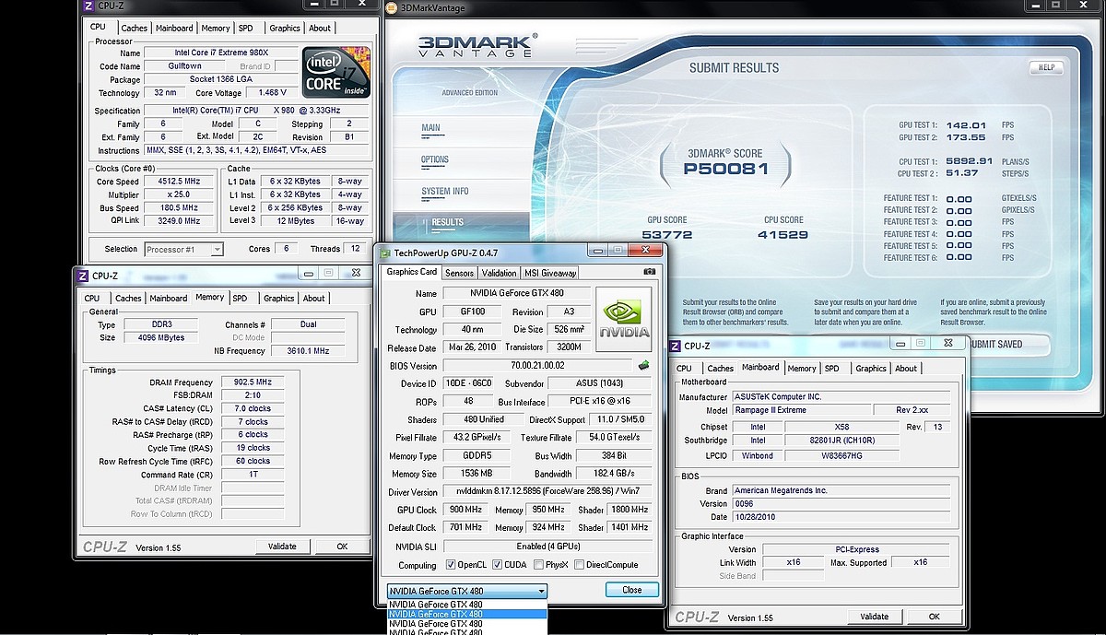
Task: Open the SPD tab in the Timings CPU-Z window
Action: click(x=240, y=298)
